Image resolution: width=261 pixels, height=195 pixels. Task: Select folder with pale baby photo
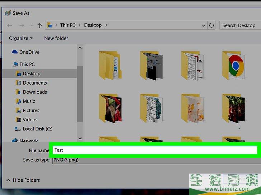pos(193,108)
